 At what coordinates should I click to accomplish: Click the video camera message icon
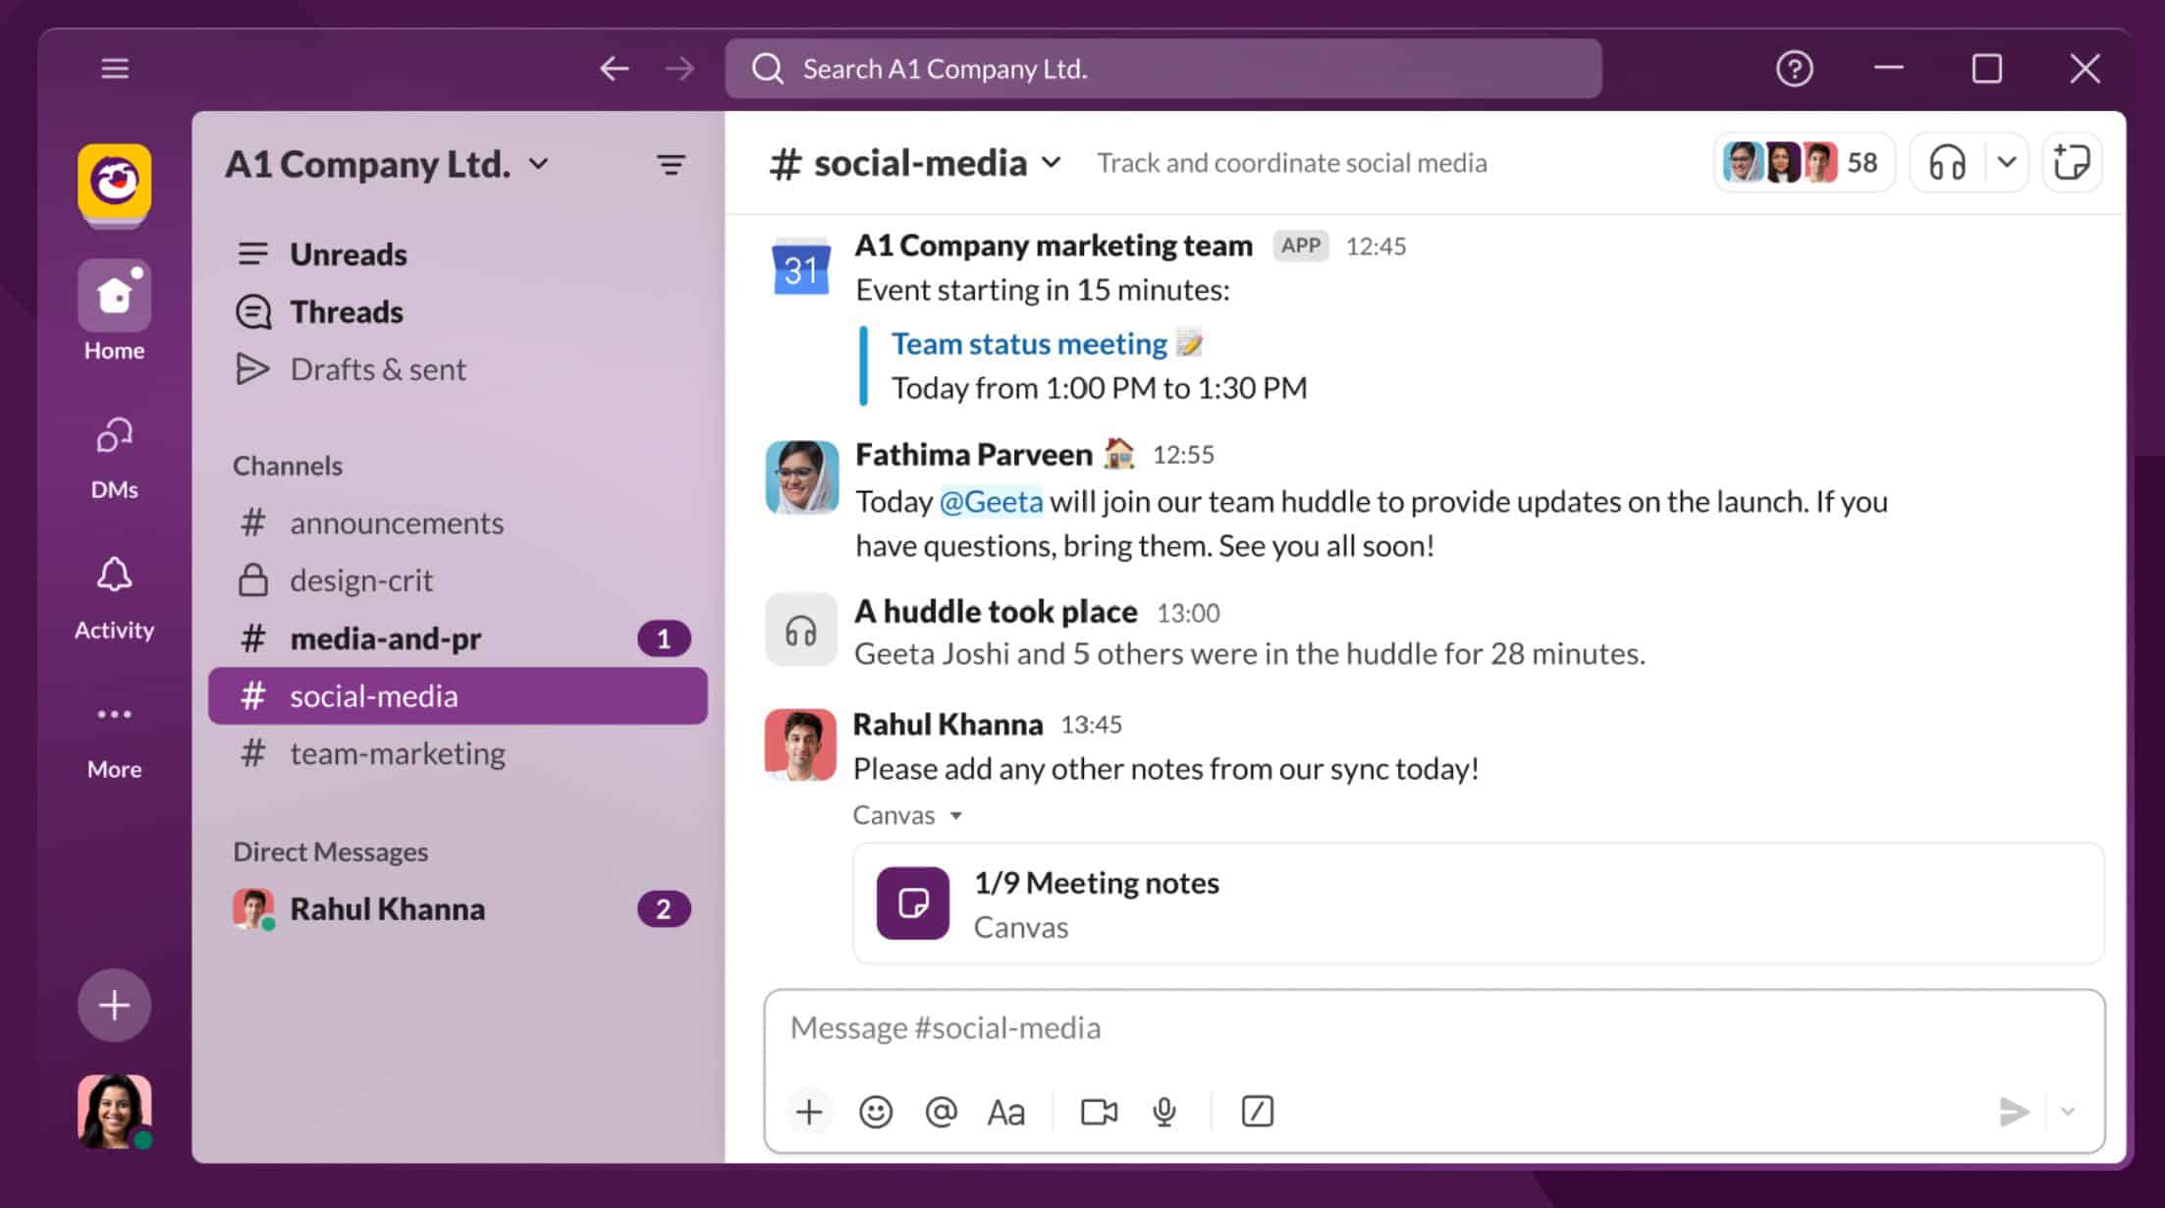pos(1101,1112)
